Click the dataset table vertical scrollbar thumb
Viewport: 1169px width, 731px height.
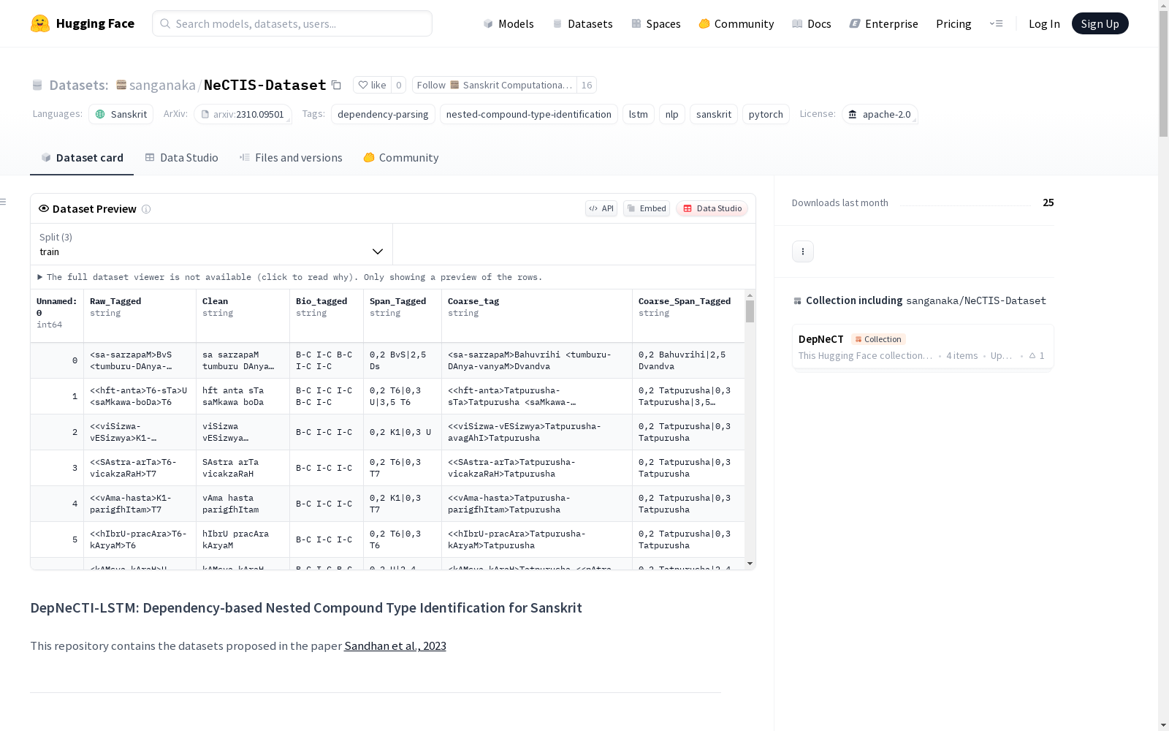pos(750,311)
